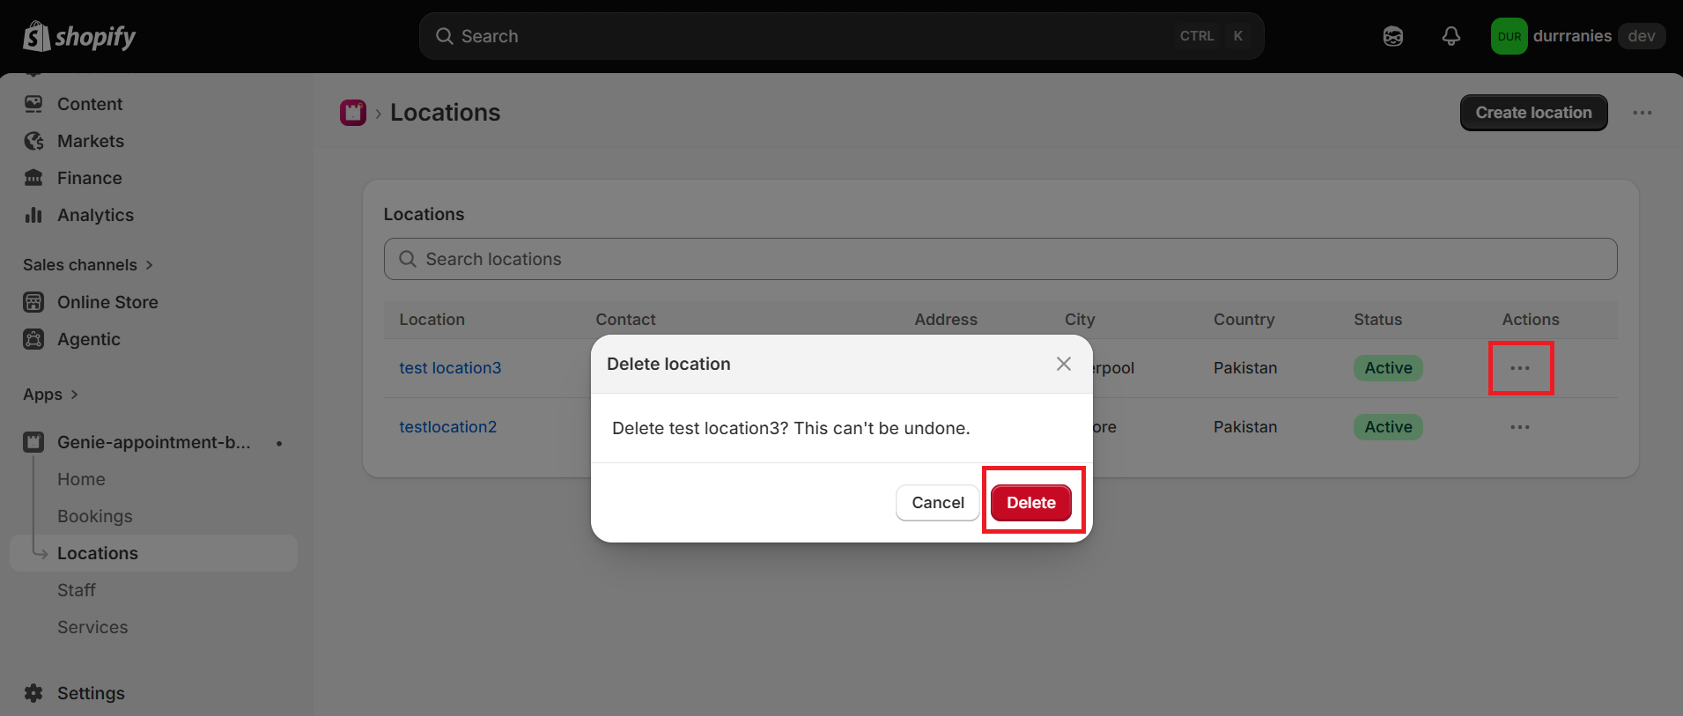Go to the app's Home page

[x=81, y=479]
